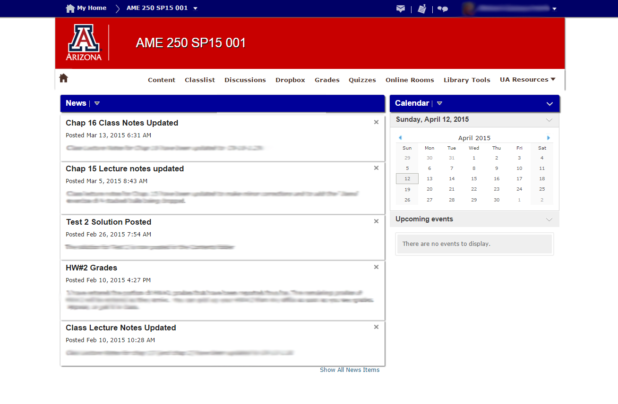
Task: Go to next month in calendar
Action: [x=549, y=138]
